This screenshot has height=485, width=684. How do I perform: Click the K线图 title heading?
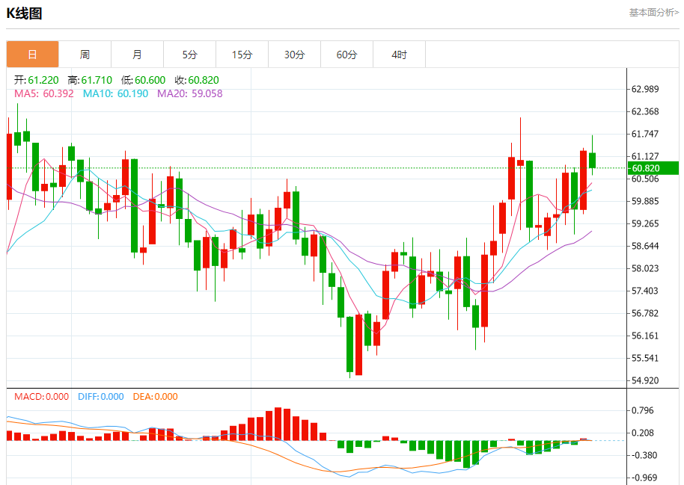tap(25, 13)
